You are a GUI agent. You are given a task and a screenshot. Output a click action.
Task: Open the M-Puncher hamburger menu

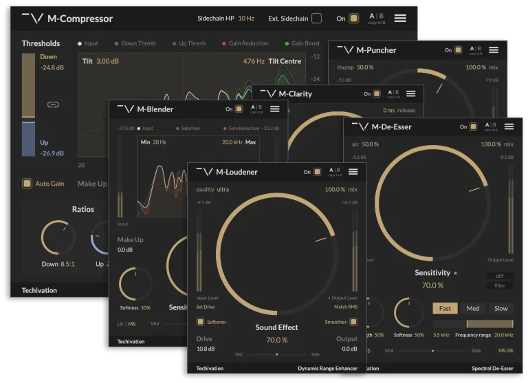click(x=494, y=50)
